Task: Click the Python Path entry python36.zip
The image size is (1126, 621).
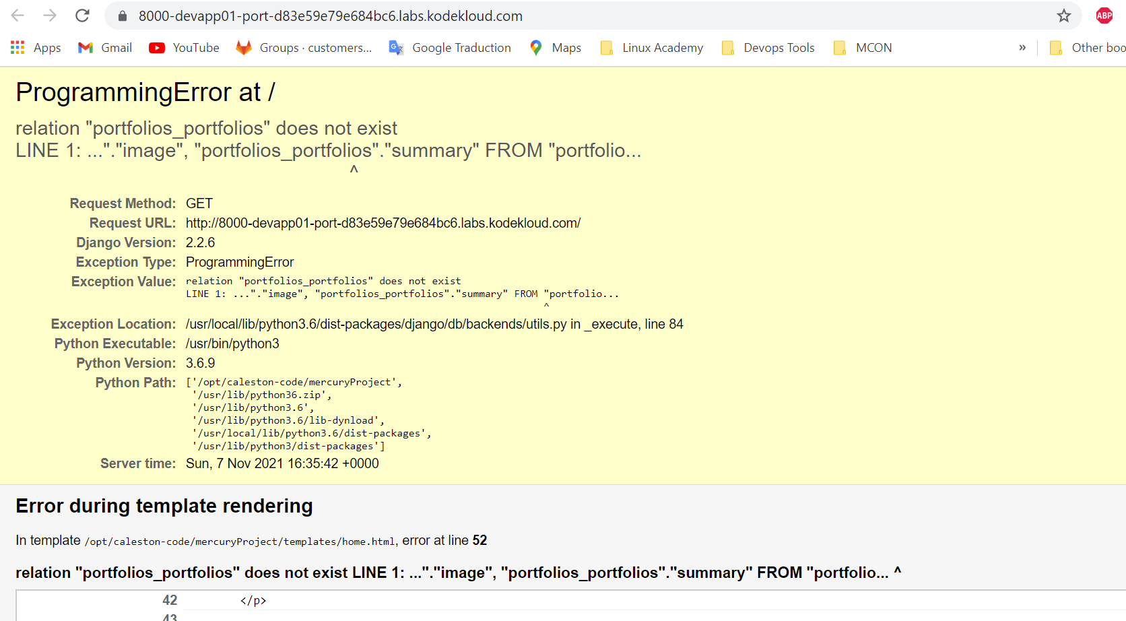Action: (262, 395)
